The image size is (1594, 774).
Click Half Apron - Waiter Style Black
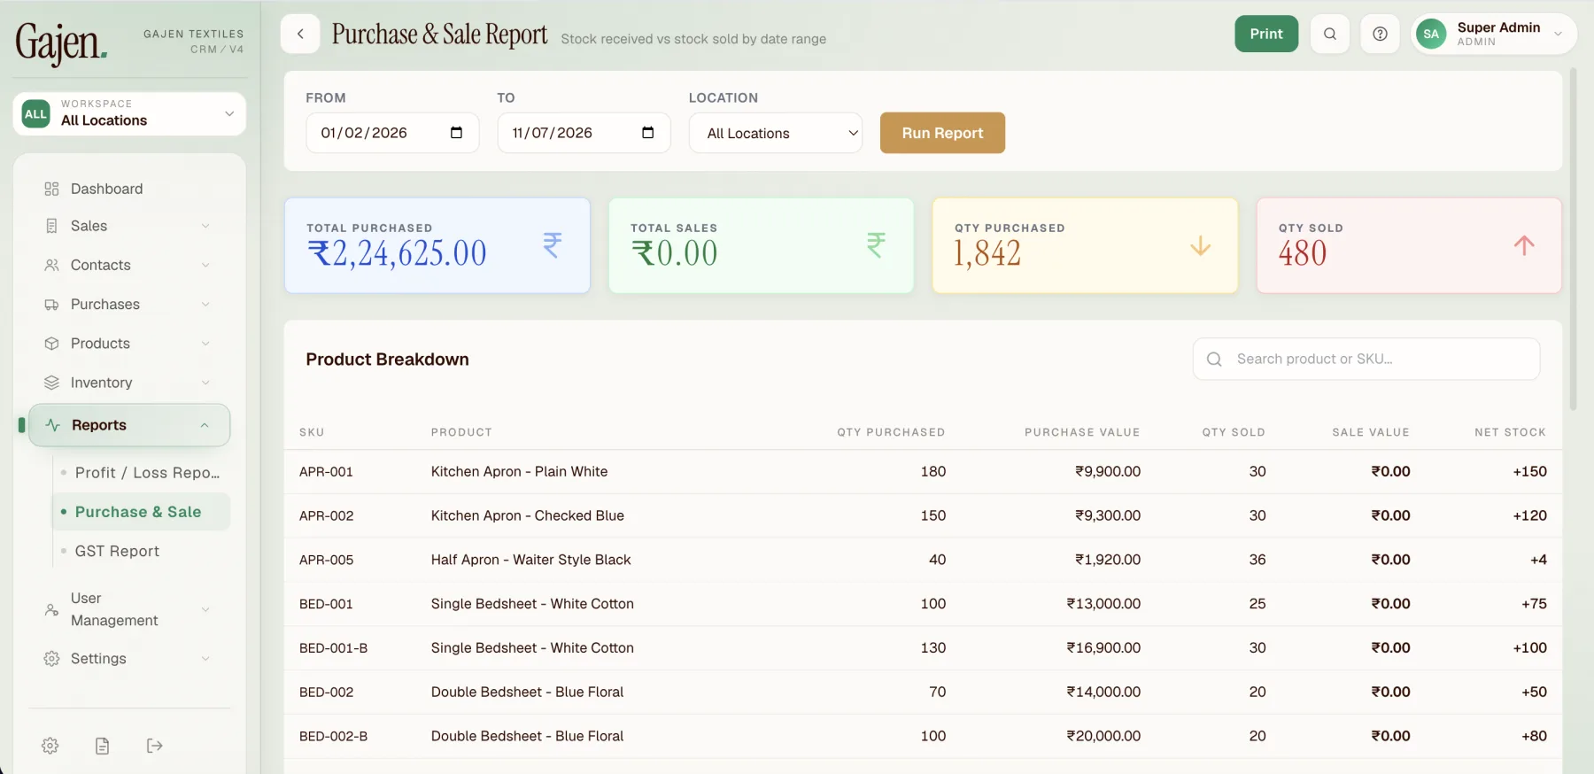(x=531, y=560)
